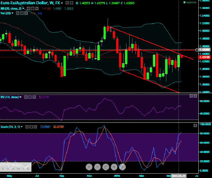Expand the Euro Fx/Australian Dollar title dropdown arrow
Screen dimensions: 212x178
pyautogui.click(x=62, y=3)
